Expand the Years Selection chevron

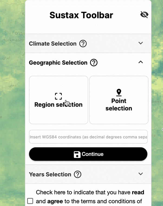pos(141,174)
